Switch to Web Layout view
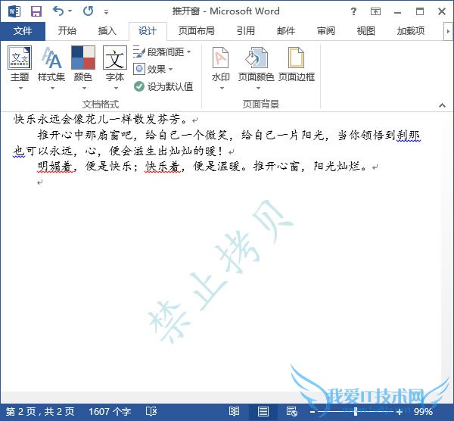 (x=291, y=411)
